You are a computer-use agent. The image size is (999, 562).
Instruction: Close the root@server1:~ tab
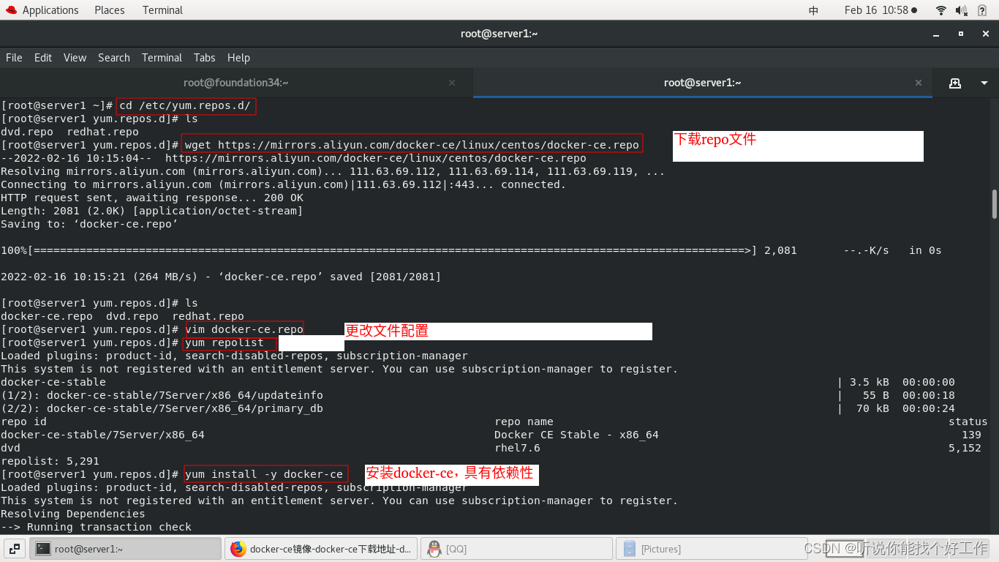pos(919,83)
